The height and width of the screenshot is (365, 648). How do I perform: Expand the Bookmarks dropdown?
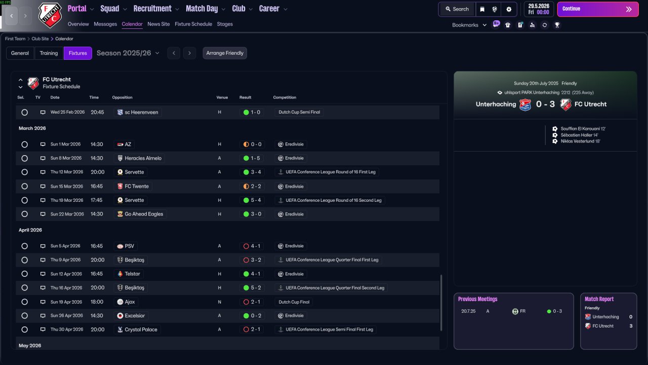469,25
